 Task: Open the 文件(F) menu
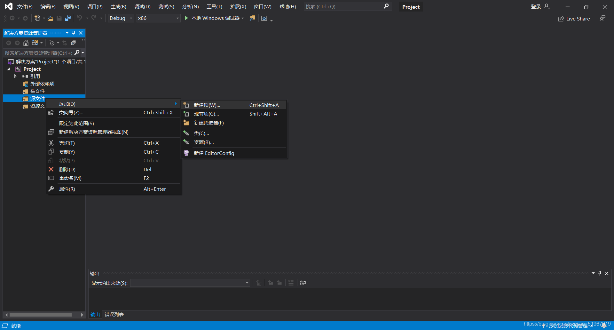click(25, 7)
